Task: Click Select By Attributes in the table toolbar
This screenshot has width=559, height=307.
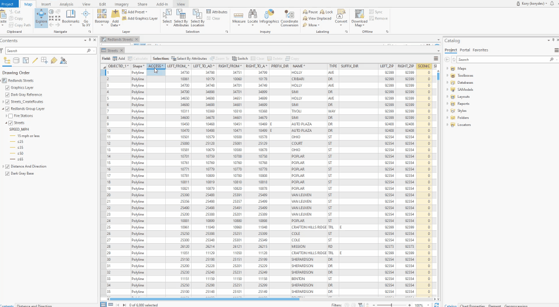Action: click(189, 59)
